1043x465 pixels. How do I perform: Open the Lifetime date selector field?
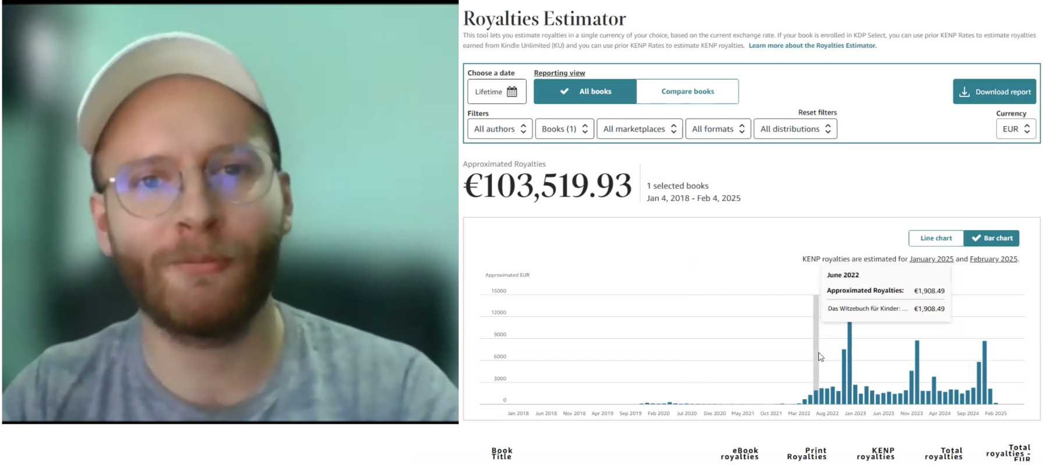coord(496,92)
